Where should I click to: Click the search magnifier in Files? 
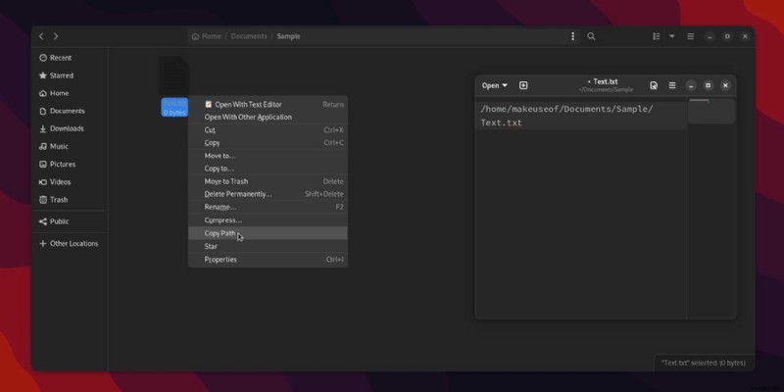(x=591, y=36)
